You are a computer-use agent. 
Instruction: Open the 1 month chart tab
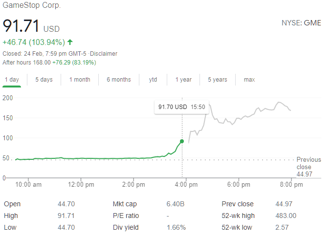pyautogui.click(x=80, y=80)
